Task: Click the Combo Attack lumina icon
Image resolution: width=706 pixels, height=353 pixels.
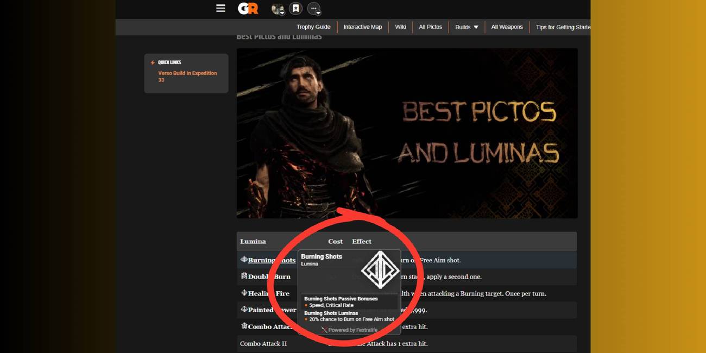Action: [x=244, y=326]
